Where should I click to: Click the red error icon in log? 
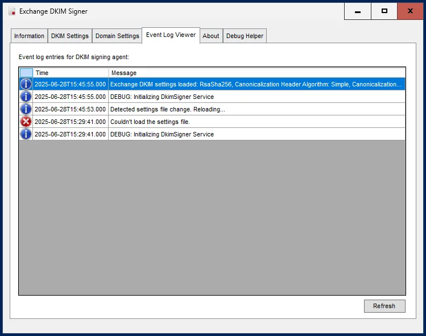(26, 122)
